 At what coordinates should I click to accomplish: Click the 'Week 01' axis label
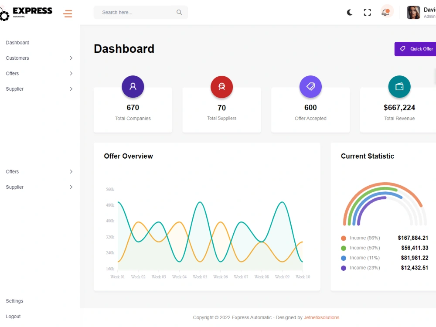(x=118, y=277)
